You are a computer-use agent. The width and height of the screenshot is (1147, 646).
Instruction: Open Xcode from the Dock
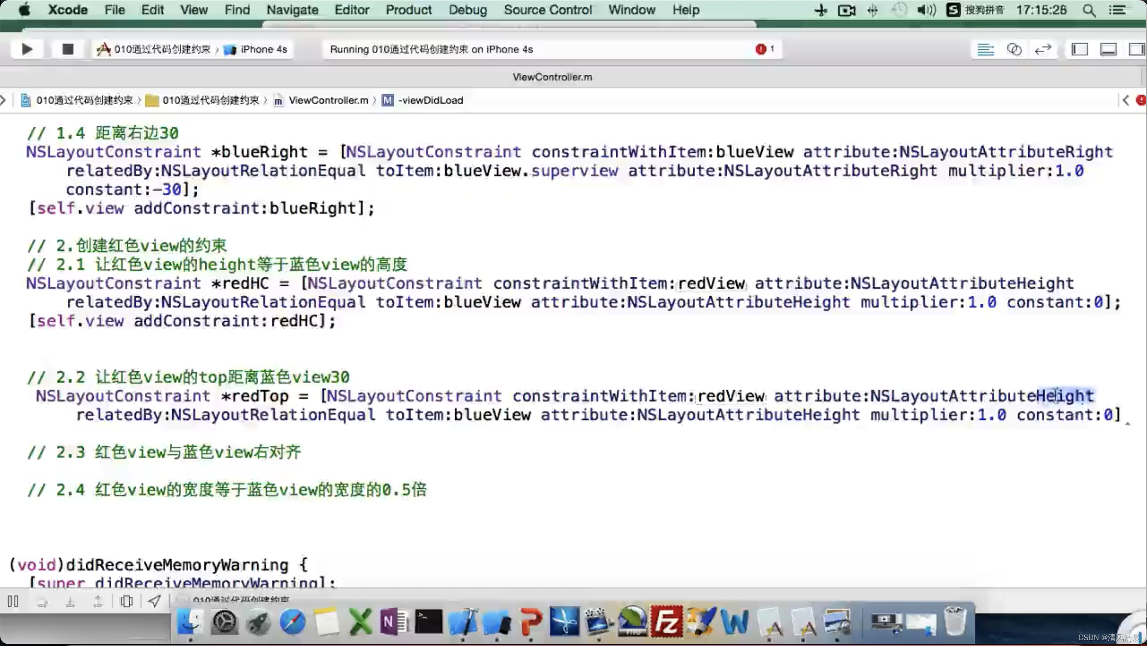463,622
